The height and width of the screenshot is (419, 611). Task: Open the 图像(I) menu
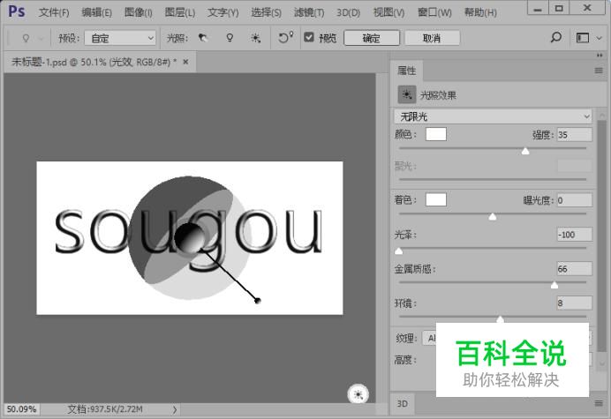pyautogui.click(x=139, y=12)
